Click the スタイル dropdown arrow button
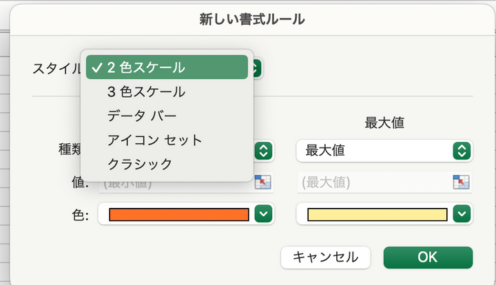The height and width of the screenshot is (285, 496). 256,67
